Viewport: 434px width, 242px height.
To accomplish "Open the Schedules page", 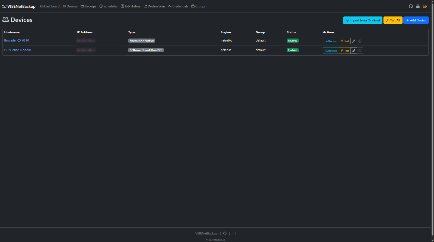I will tap(108, 6).
